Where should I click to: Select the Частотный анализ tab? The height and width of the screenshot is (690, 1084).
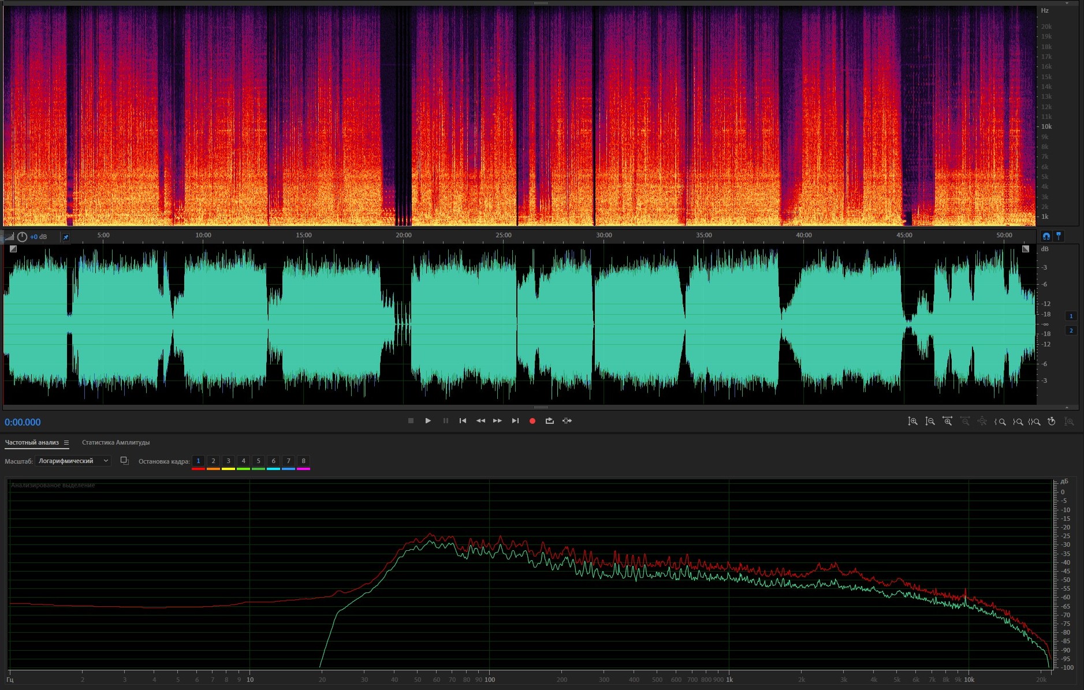coord(32,443)
